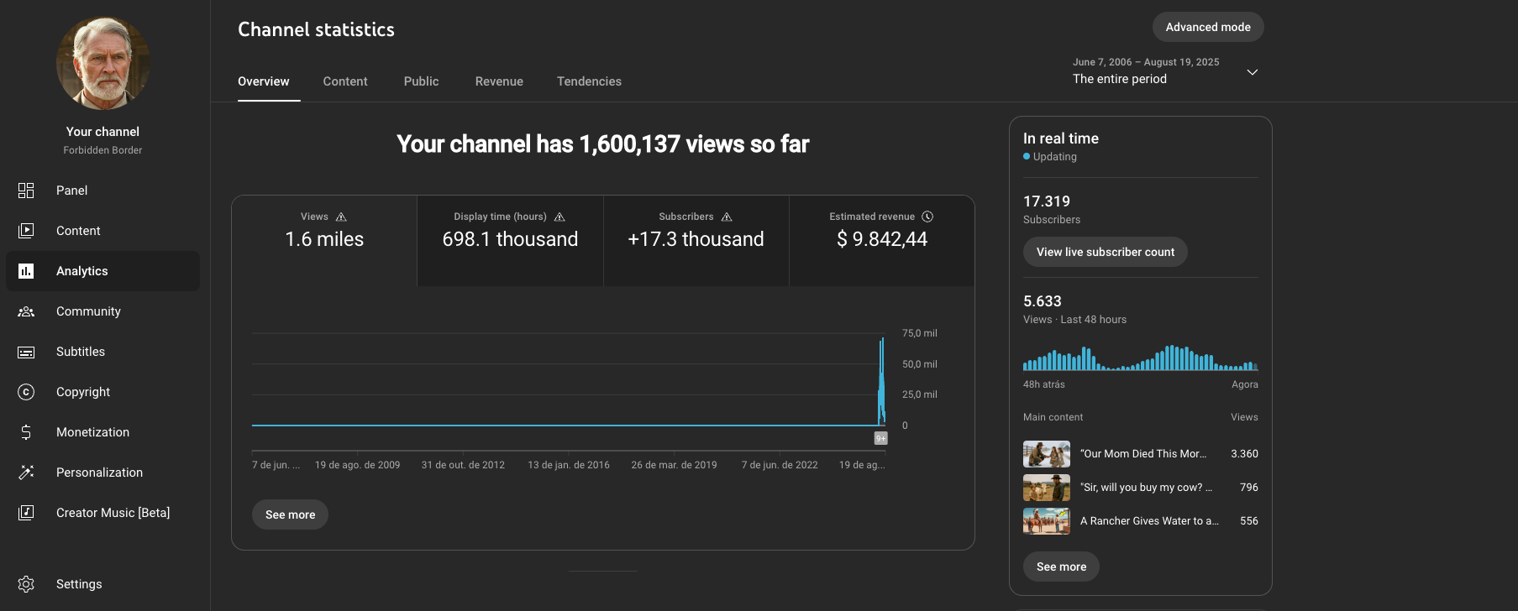Click the Panel dashboard icon in sidebar

tap(26, 191)
